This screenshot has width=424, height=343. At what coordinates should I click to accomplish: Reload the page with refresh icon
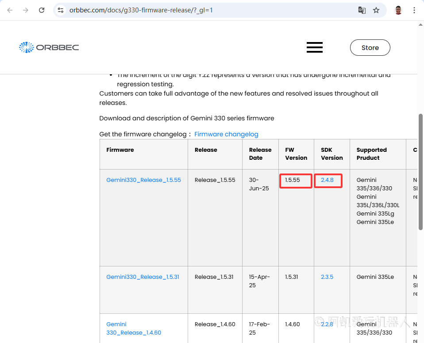41,10
